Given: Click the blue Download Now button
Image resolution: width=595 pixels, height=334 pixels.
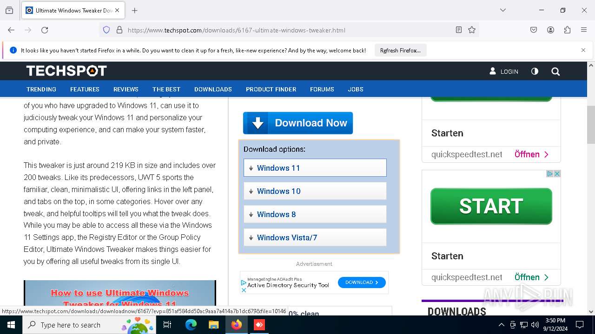Looking at the screenshot, I should (298, 123).
